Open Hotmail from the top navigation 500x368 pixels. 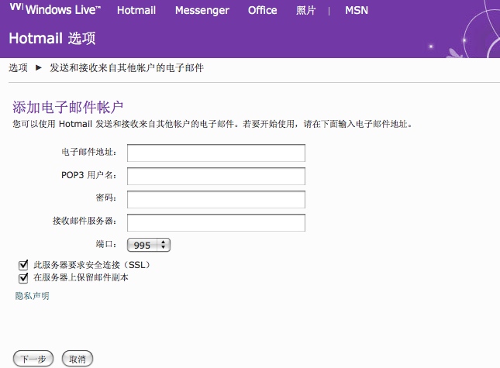point(136,10)
